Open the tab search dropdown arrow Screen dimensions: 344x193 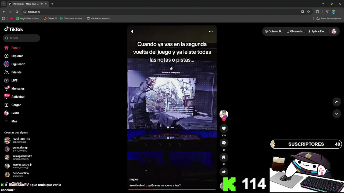pos(3,4)
